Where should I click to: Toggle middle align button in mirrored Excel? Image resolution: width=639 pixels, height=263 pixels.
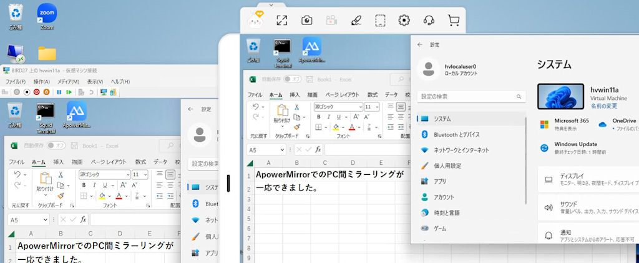tap(401, 107)
